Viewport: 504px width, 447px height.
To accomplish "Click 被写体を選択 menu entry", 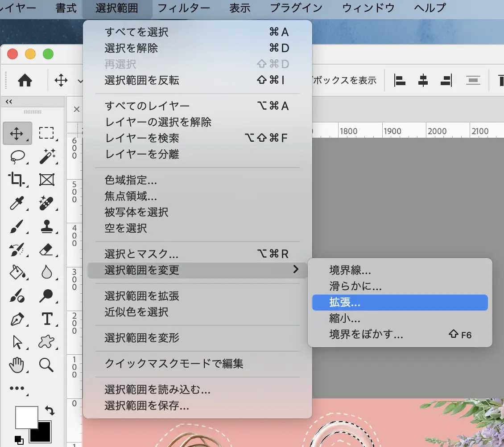I will (x=136, y=212).
